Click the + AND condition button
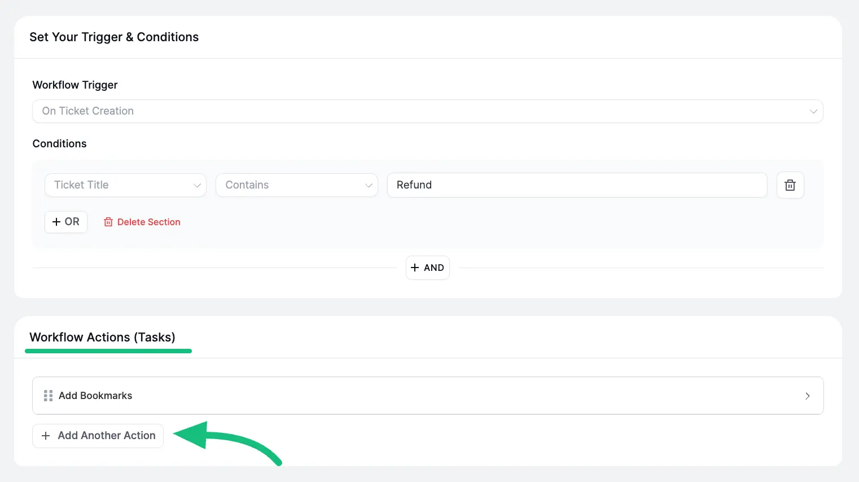Screen dimensions: 859x482 (427, 268)
